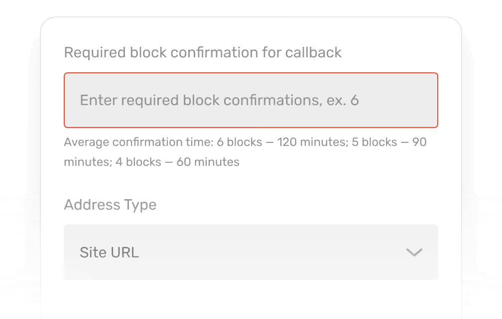502x319 pixels.
Task: Click the "5 blocks — 90" hint text
Action: pos(389,142)
